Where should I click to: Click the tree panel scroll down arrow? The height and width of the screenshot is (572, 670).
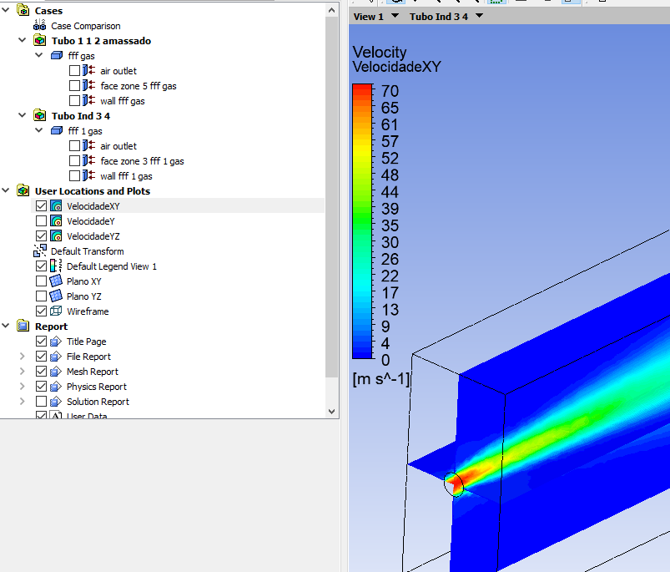(332, 411)
